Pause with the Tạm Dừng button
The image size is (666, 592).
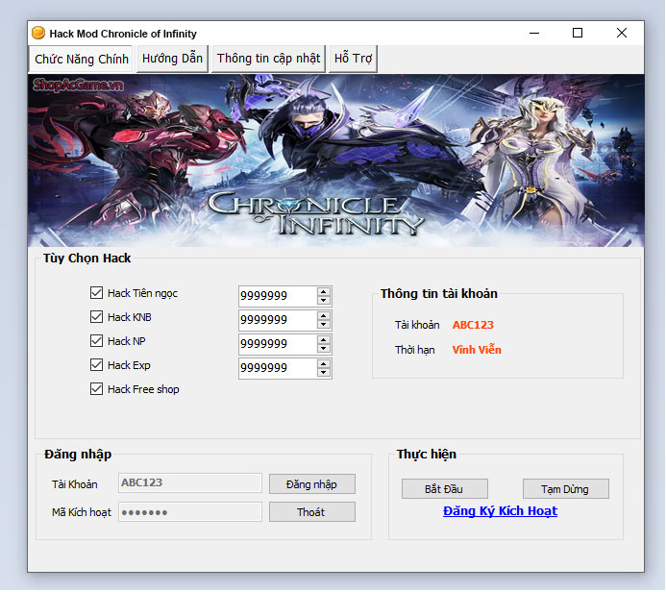point(566,489)
